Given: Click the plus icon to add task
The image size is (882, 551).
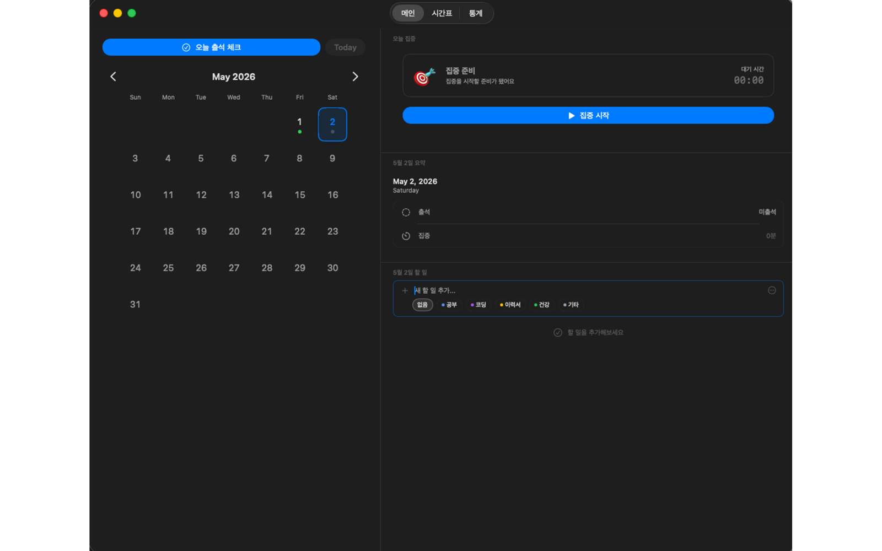Looking at the screenshot, I should coord(405,290).
